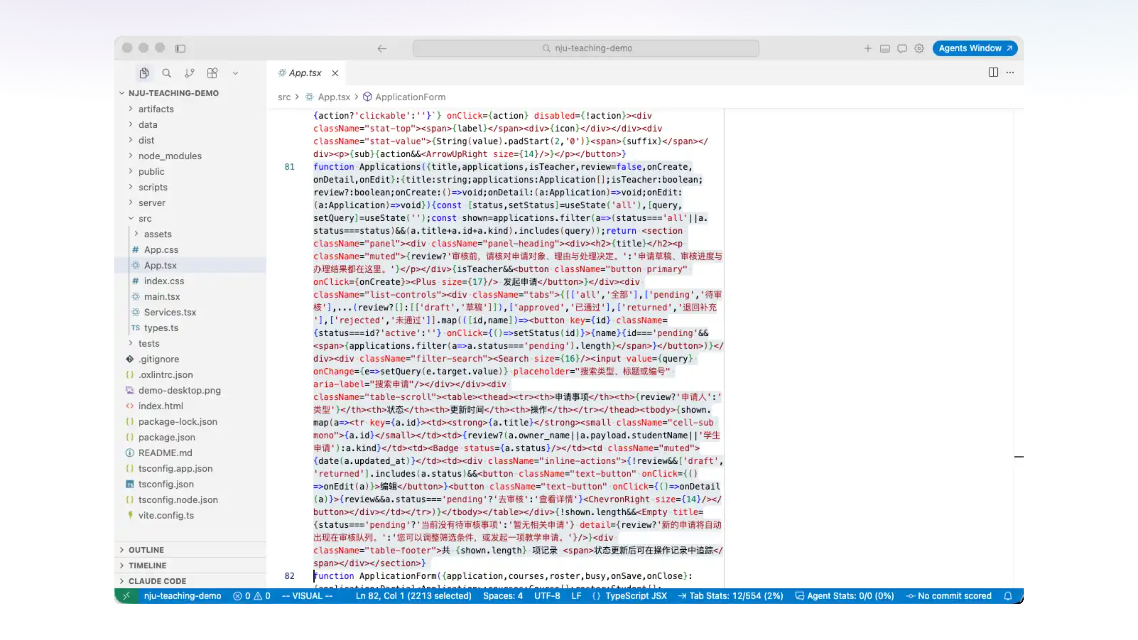Open Services.tsx file
The width and height of the screenshot is (1138, 640).
(x=170, y=312)
